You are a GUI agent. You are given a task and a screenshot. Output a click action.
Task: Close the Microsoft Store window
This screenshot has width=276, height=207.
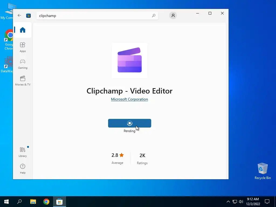tap(222, 13)
